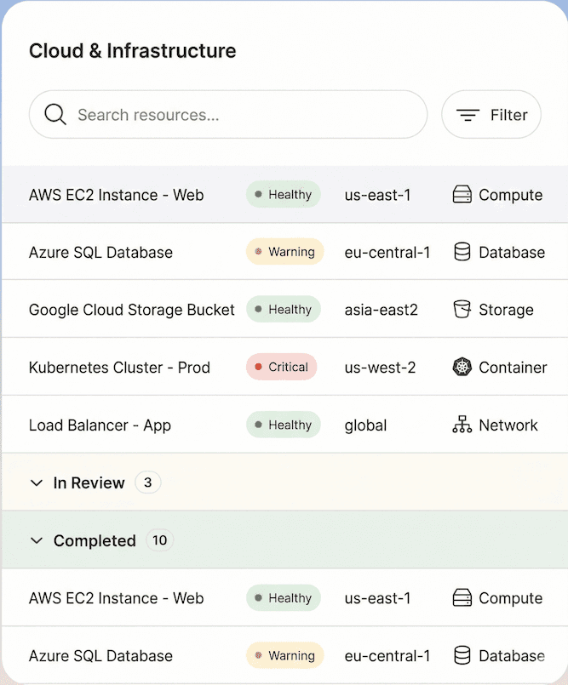Select the Network icon next to Load Balancer - App
The width and height of the screenshot is (568, 685).
coord(462,424)
